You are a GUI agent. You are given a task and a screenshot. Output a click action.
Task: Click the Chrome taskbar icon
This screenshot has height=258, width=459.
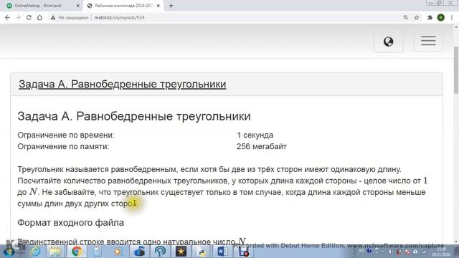[x=77, y=252]
